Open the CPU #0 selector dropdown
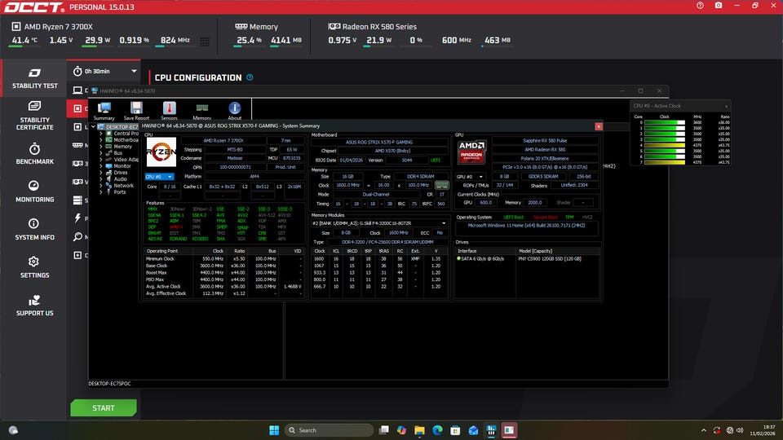The image size is (783, 440). pos(160,176)
